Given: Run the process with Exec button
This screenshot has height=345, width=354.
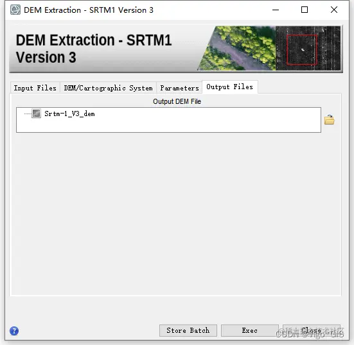Looking at the screenshot, I should pyautogui.click(x=250, y=330).
